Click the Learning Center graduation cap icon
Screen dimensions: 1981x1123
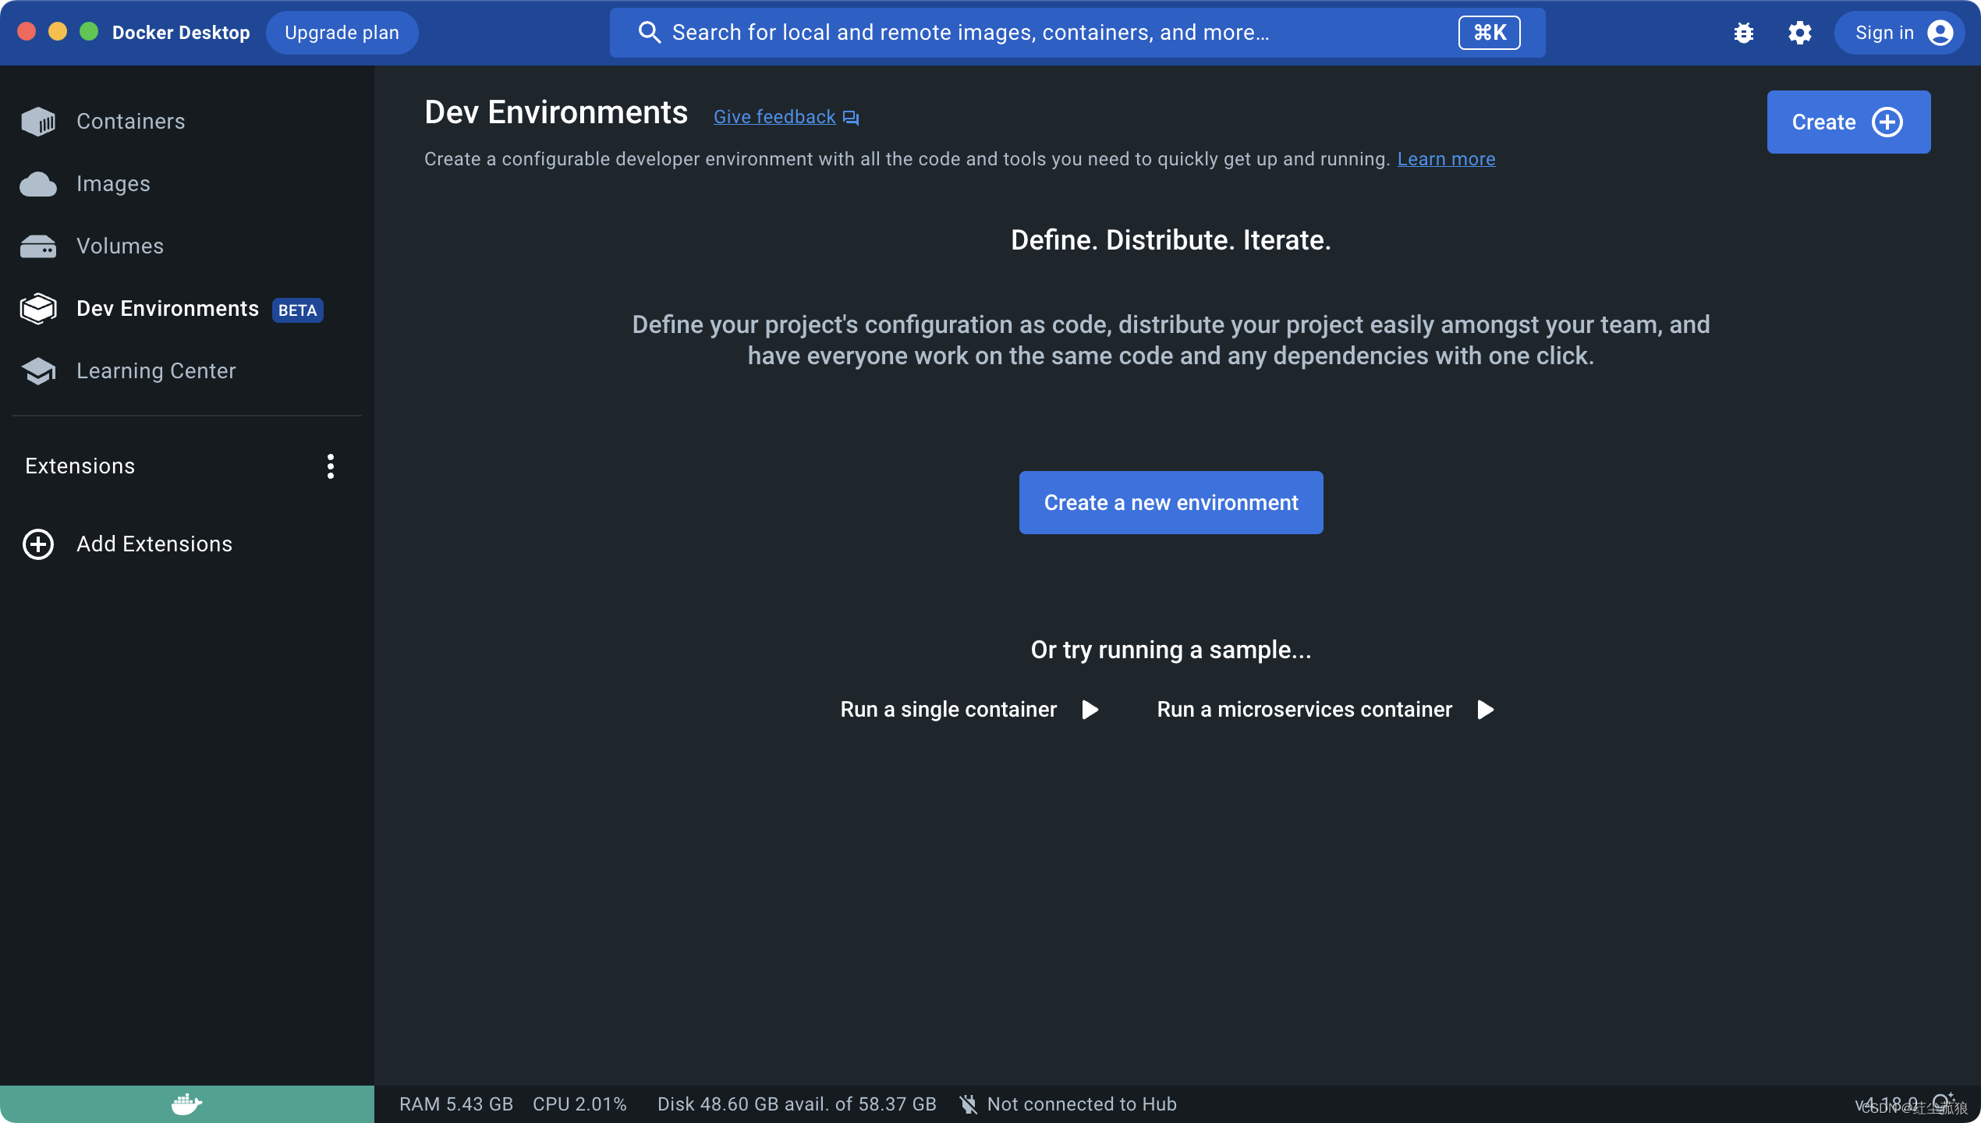coord(37,371)
